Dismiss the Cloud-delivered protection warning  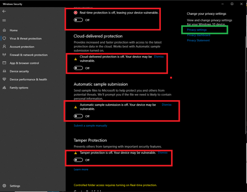(159, 57)
